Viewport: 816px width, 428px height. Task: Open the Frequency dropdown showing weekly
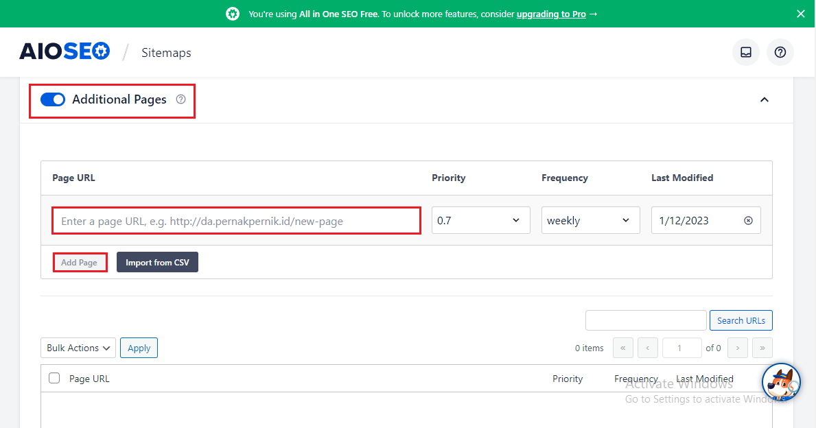590,220
